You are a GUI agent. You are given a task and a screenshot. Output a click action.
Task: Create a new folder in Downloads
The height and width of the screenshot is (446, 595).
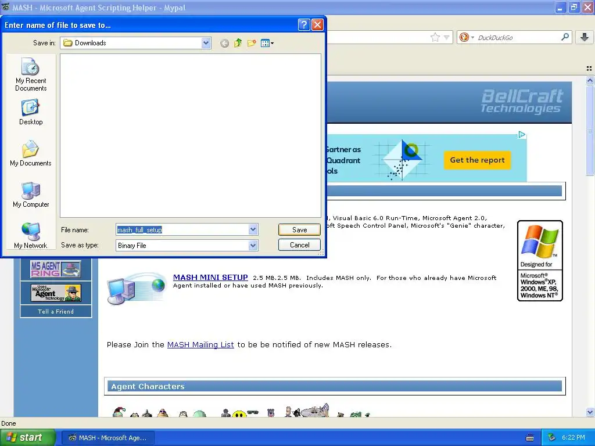pos(252,43)
